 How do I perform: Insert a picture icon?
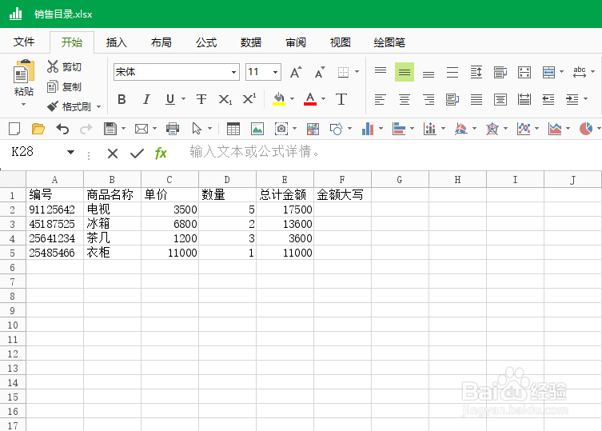257,129
